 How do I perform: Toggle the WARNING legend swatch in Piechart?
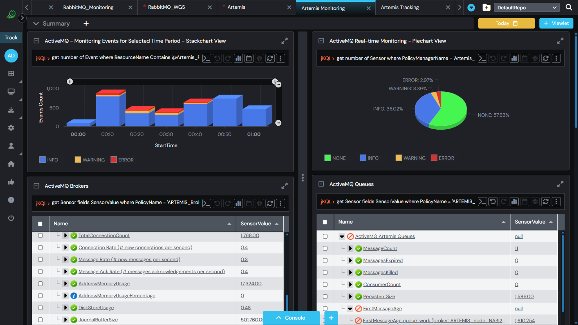(399, 158)
